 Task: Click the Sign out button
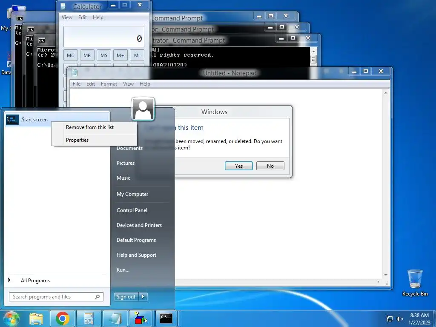click(126, 297)
